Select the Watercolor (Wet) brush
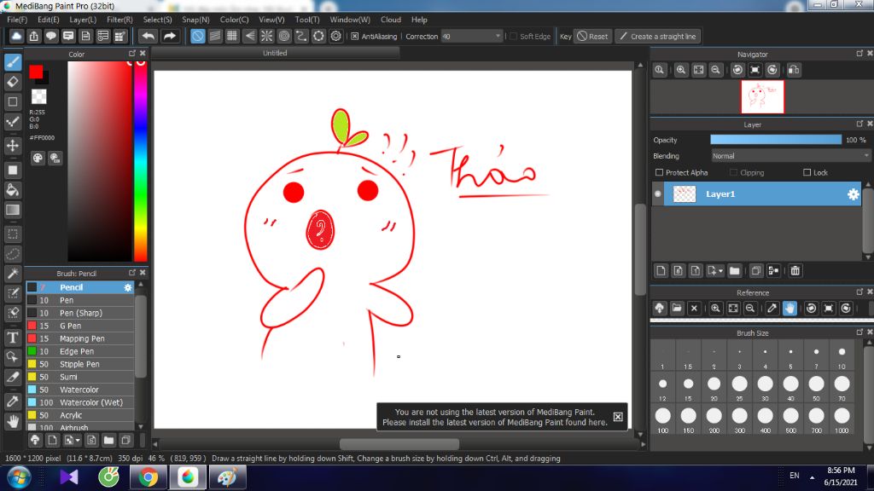Screen dimensions: 874x491 point(80,402)
